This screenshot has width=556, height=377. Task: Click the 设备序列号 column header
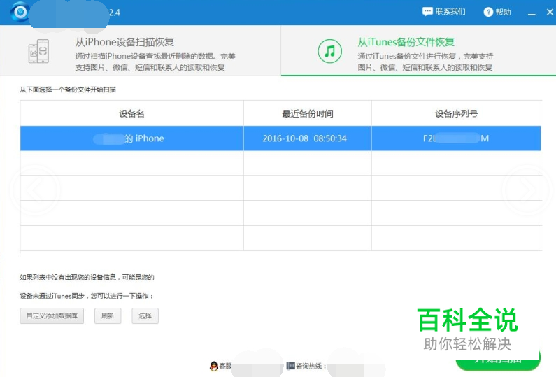click(456, 113)
